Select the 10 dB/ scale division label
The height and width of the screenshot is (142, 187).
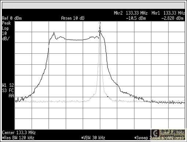click(x=5, y=36)
